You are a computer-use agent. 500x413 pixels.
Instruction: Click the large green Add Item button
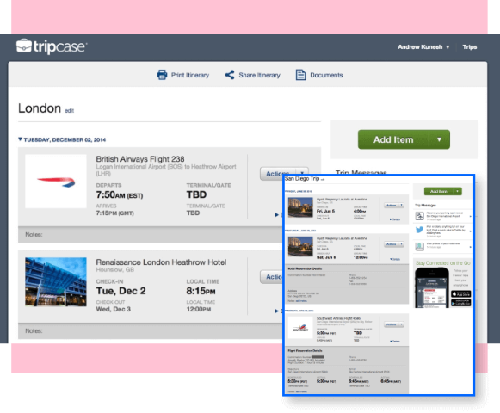coord(393,139)
